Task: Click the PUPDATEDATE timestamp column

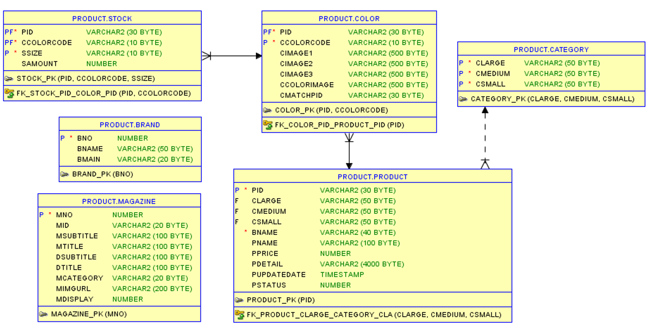Action: click(x=279, y=274)
